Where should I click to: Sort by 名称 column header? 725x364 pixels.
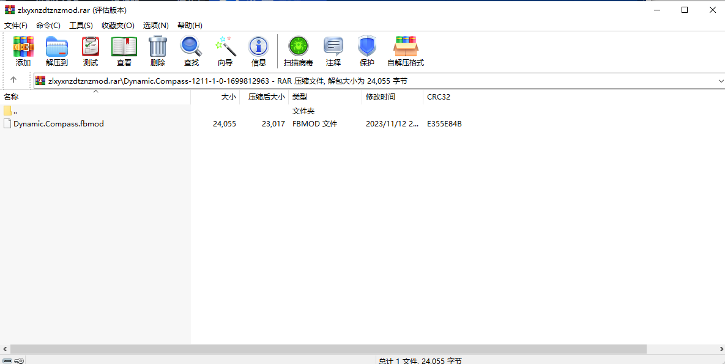click(11, 97)
